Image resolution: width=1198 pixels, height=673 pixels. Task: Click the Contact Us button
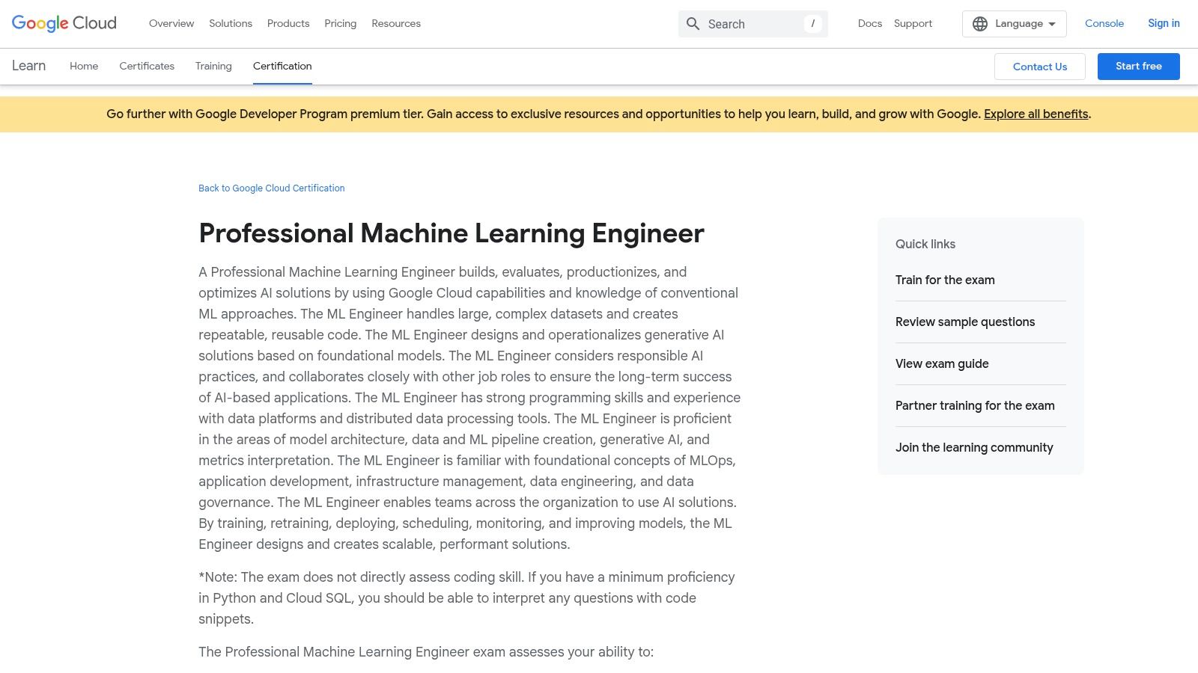(1040, 67)
